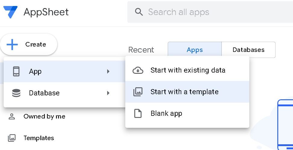Click the blue plus icon on Create
This screenshot has height=150, width=293.
click(x=12, y=44)
